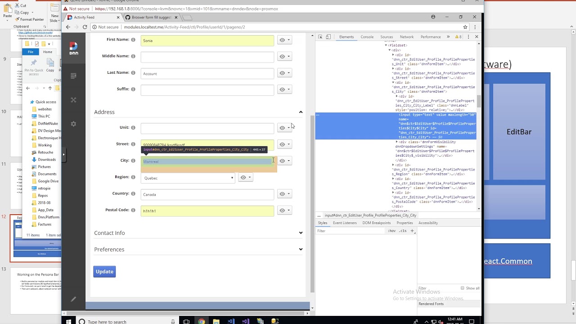Viewport: 576px width, 324px height.
Task: Toggle Street visibility eye dropdown
Action: pos(284,144)
